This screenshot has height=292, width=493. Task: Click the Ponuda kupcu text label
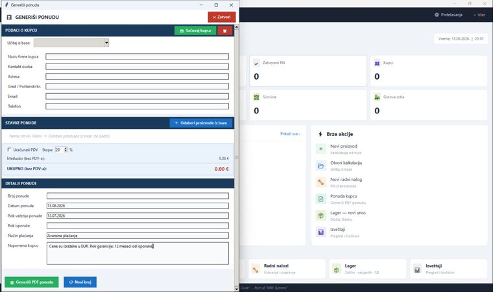[344, 196]
